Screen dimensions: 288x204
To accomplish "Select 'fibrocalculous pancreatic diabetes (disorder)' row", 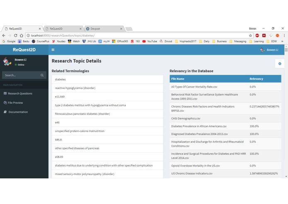I will [107, 114].
